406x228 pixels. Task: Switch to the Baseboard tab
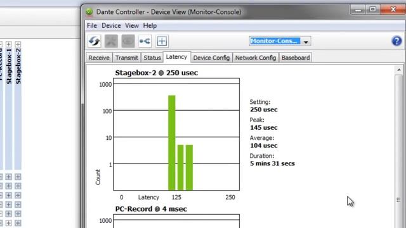pyautogui.click(x=296, y=58)
